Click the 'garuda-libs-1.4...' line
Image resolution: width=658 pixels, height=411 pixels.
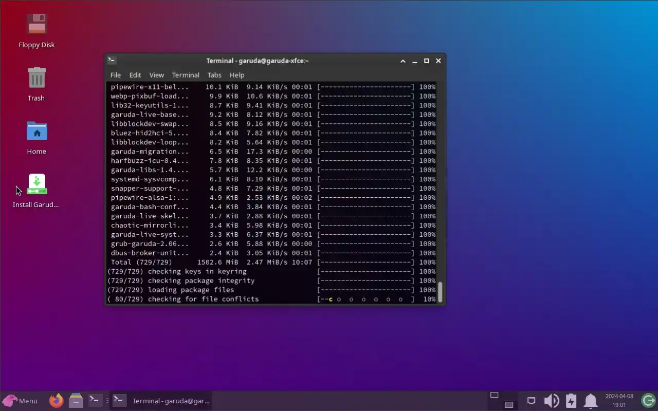point(273,170)
